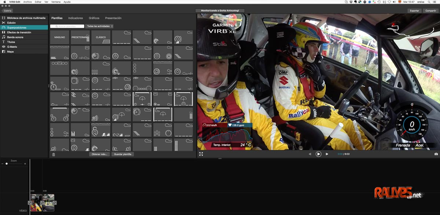Go back to Galería
The image size is (440, 215).
click(x=8, y=11)
